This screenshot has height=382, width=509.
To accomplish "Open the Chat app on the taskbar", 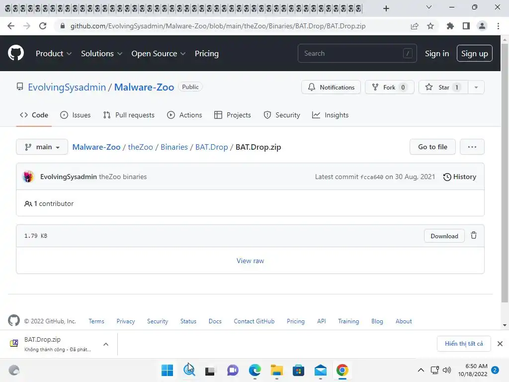I will click(x=233, y=370).
